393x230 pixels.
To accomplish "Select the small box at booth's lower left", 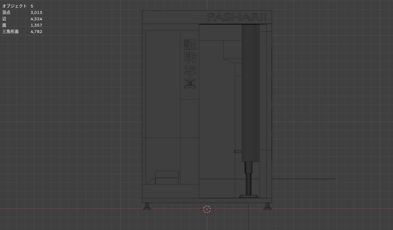I will 167,177.
